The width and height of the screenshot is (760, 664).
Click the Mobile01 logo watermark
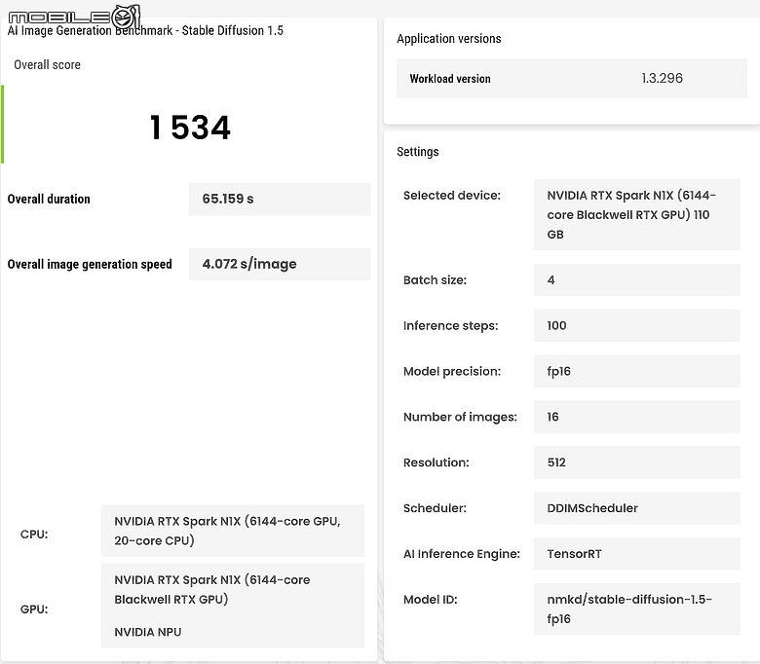[74, 17]
